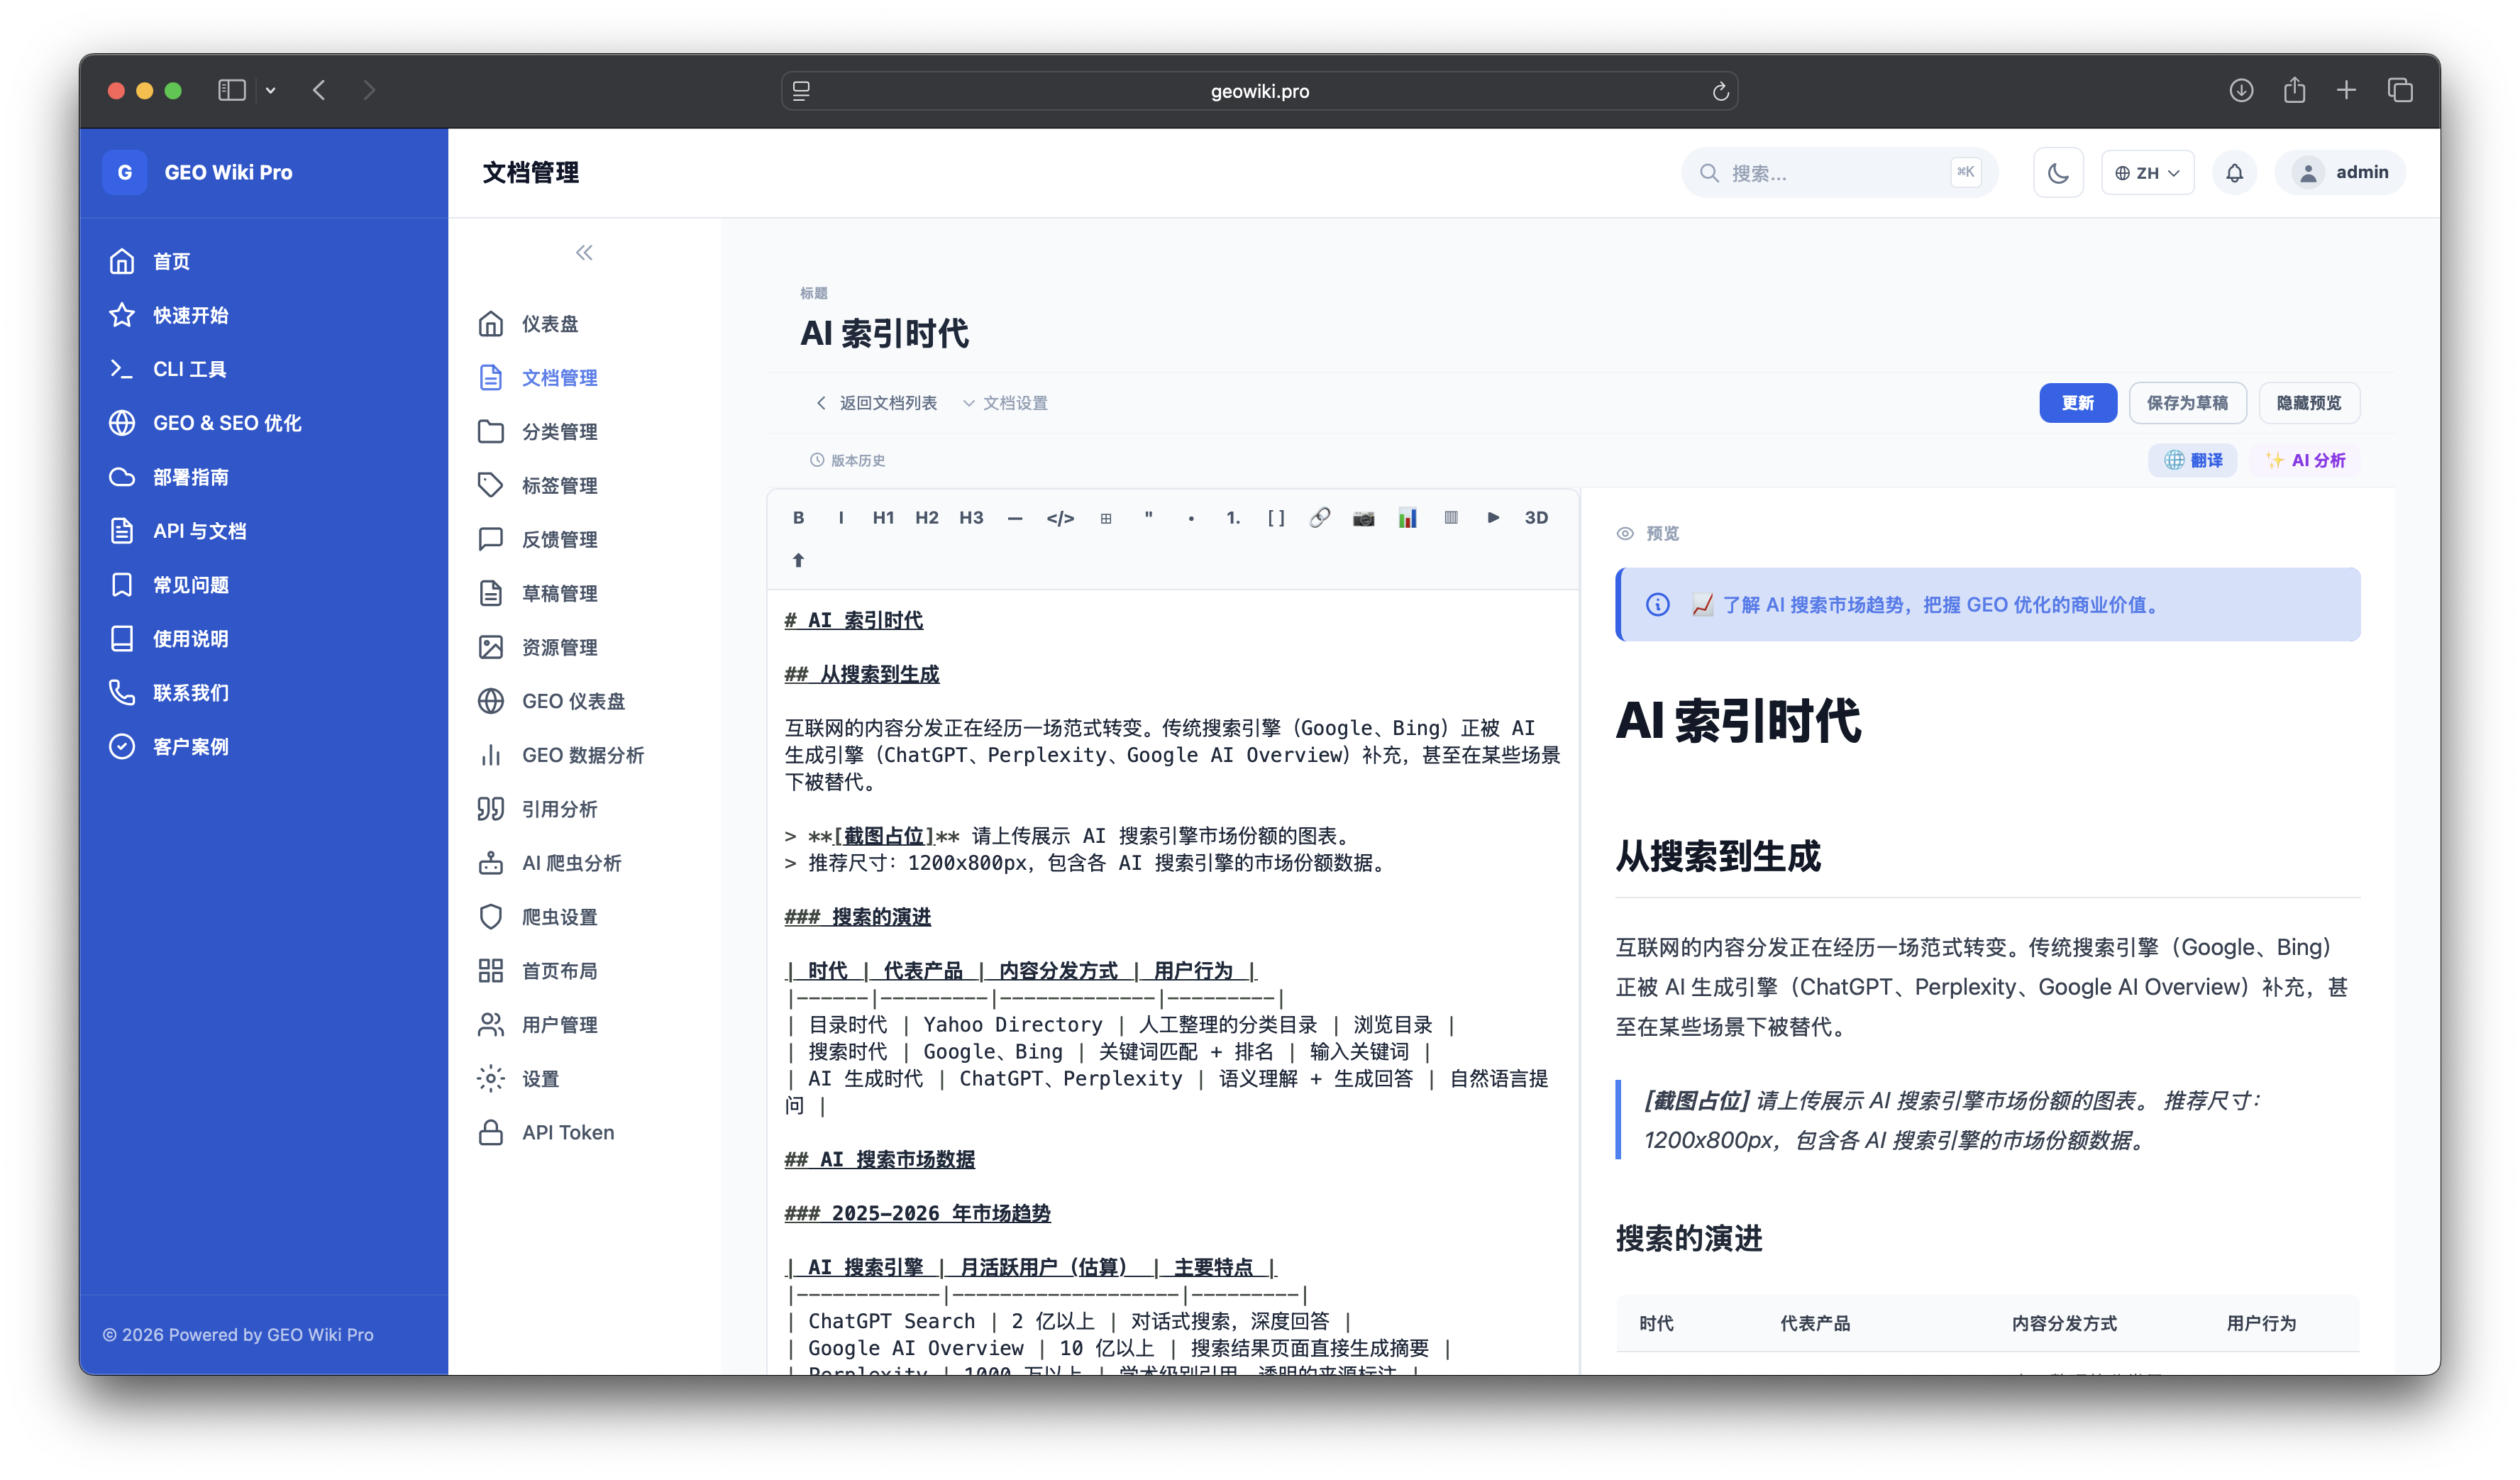Insert hyperlink using link icon

(1320, 517)
